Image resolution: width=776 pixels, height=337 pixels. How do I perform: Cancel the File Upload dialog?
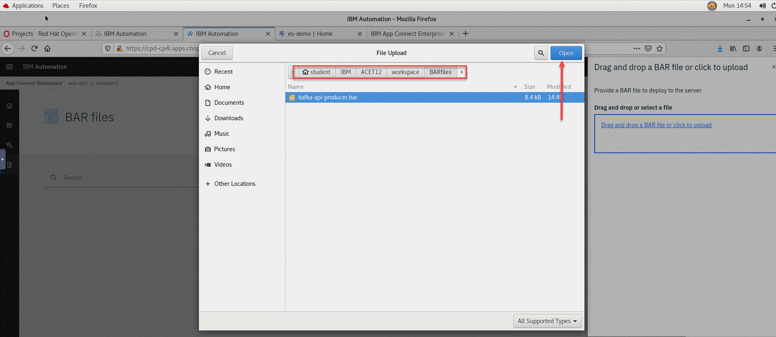[216, 53]
